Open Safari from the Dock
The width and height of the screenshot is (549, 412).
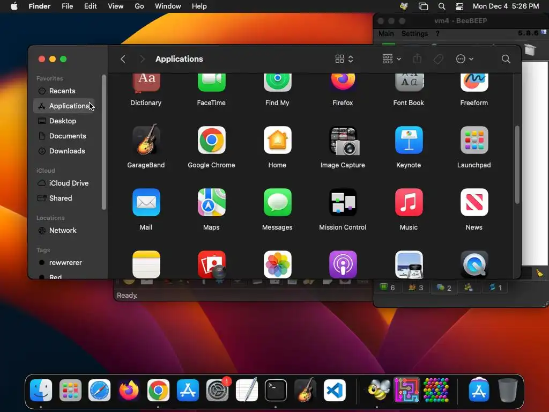click(x=99, y=391)
